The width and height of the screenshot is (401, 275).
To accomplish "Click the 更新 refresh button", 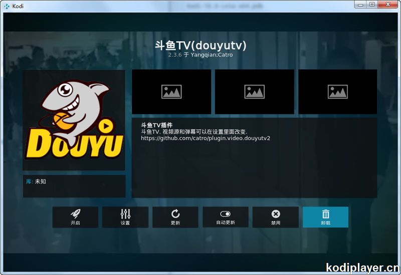I will click(x=175, y=217).
